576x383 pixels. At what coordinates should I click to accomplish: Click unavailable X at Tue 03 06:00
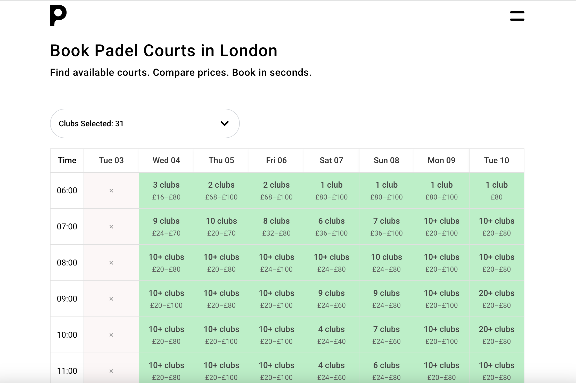(111, 191)
